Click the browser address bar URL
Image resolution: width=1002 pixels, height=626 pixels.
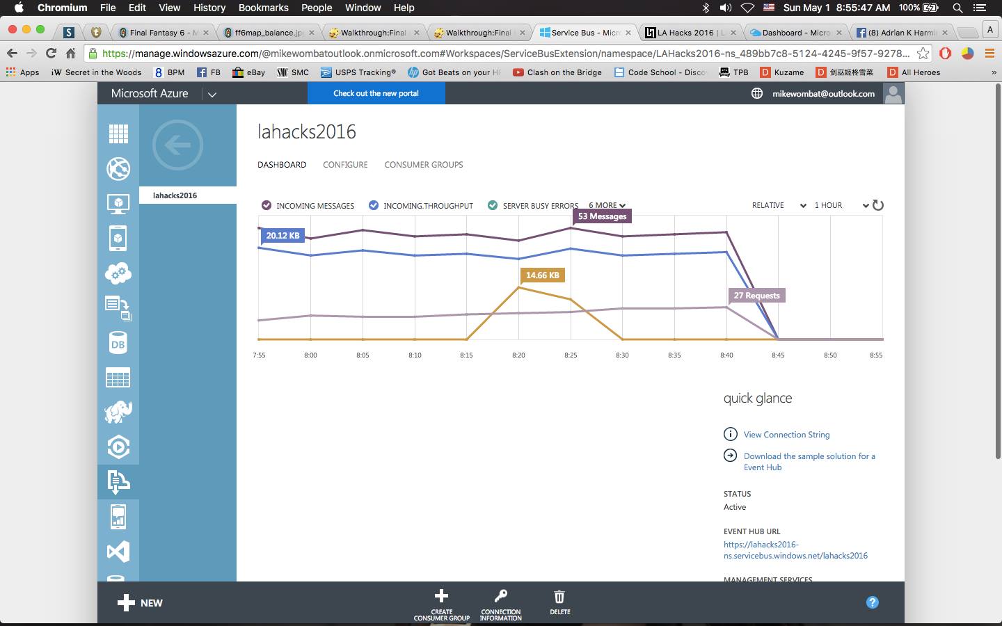[505, 53]
